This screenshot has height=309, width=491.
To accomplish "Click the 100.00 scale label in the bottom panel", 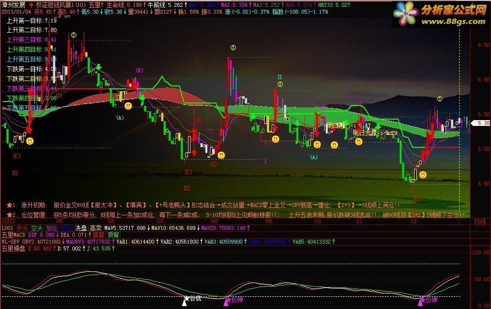I will (482, 252).
